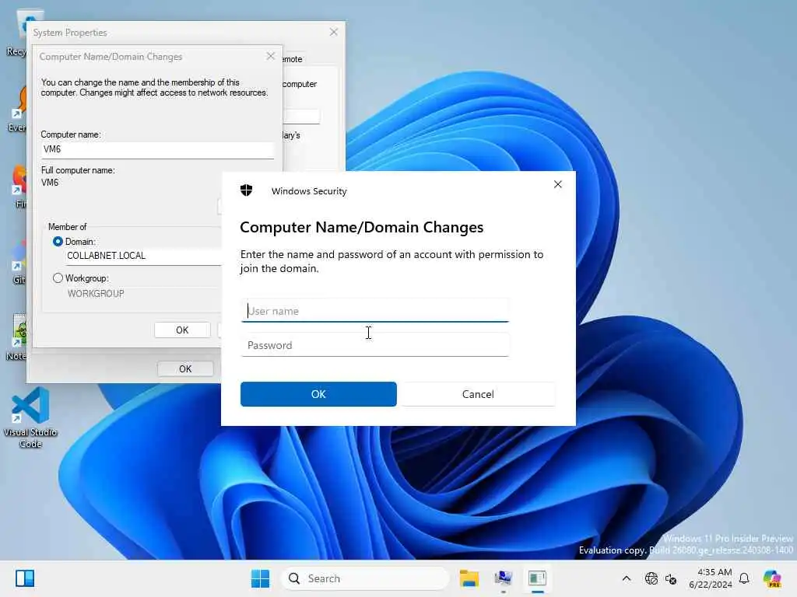
Task: Select the Domain radio button
Action: pos(58,242)
